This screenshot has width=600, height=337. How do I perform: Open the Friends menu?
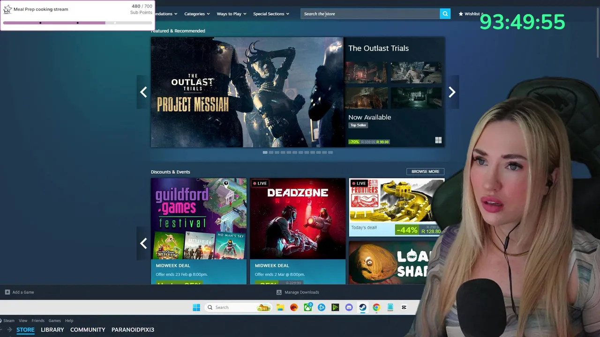pos(38,321)
